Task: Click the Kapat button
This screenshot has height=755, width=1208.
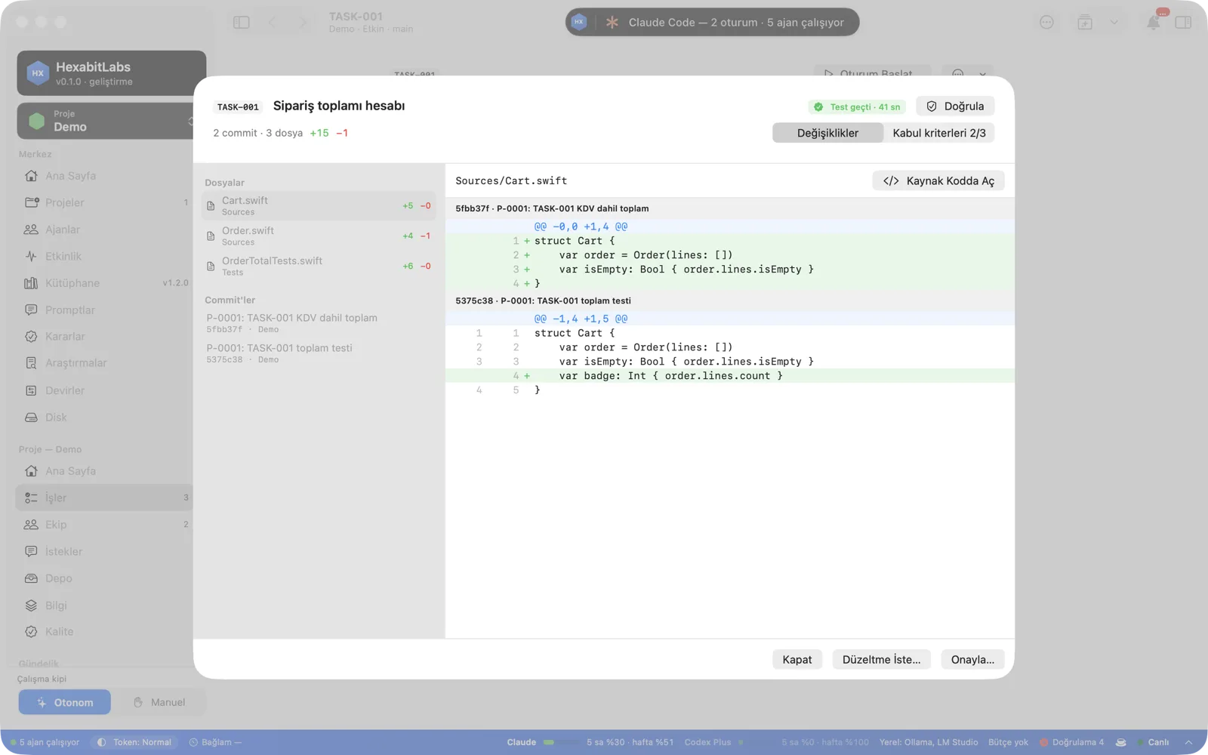Action: tap(797, 660)
